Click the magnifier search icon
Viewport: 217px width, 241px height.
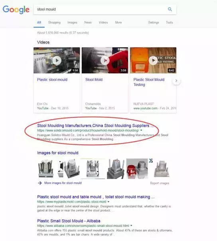point(170,9)
